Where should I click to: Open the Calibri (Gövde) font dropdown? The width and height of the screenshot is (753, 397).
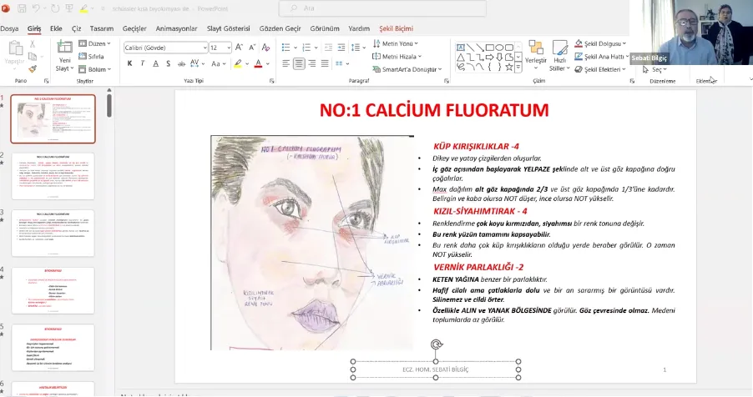coord(164,48)
